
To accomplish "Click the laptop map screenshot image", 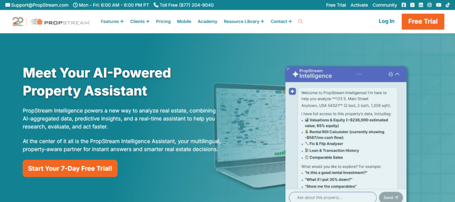I will pos(250,136).
